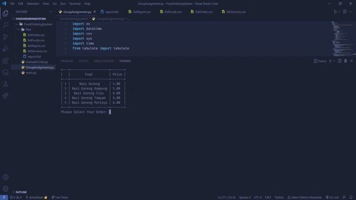The height and width of the screenshot is (200, 356).
Task: Open the terminal launch profile dropdown
Action: 334,61
